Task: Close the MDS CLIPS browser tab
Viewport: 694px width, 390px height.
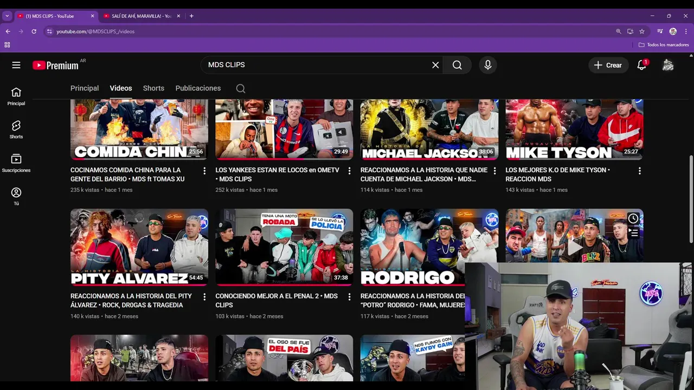Action: [x=92, y=16]
